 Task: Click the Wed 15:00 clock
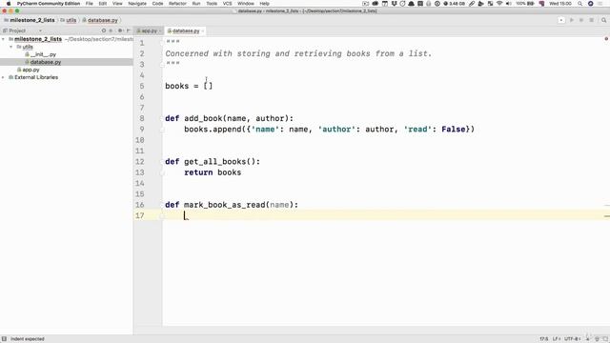(x=560, y=4)
